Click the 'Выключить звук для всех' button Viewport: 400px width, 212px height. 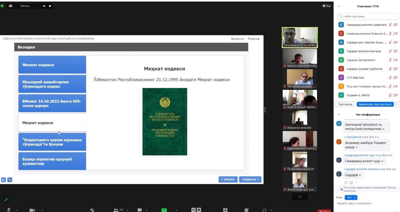click(x=375, y=104)
